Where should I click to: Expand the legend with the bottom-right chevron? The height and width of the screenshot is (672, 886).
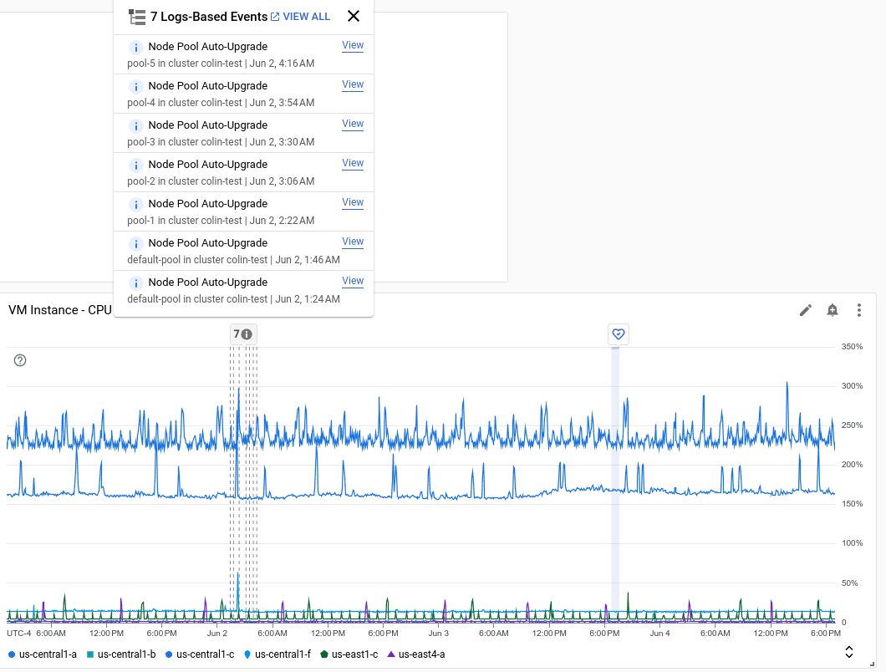(848, 649)
